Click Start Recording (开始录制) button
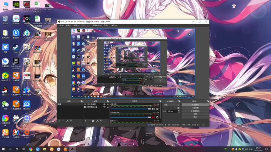This screenshot has height=152, width=271. tap(195, 108)
